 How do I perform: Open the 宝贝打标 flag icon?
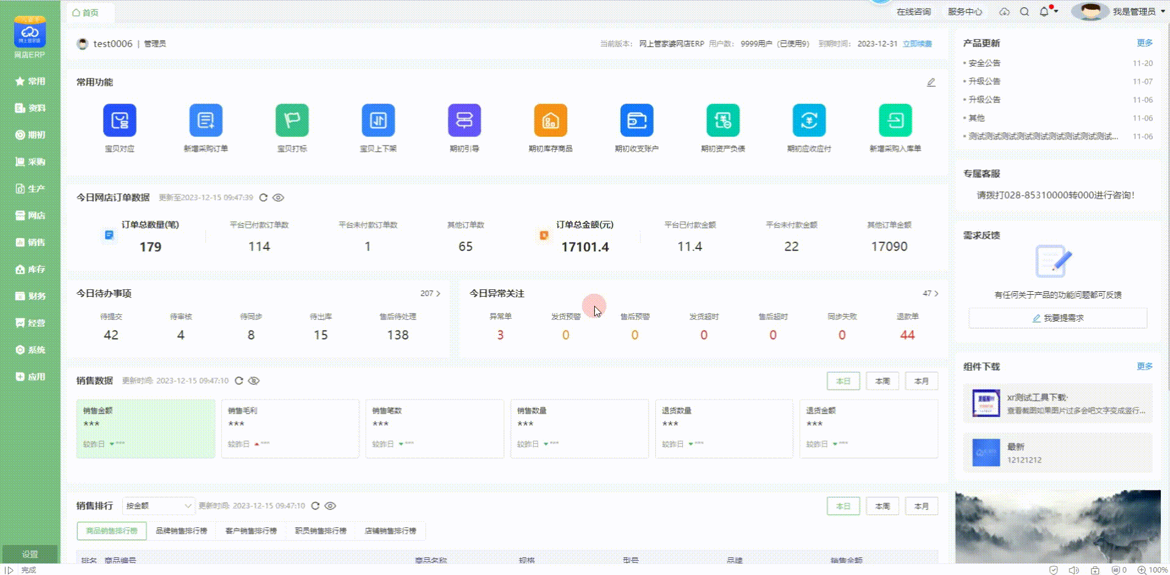(x=292, y=121)
